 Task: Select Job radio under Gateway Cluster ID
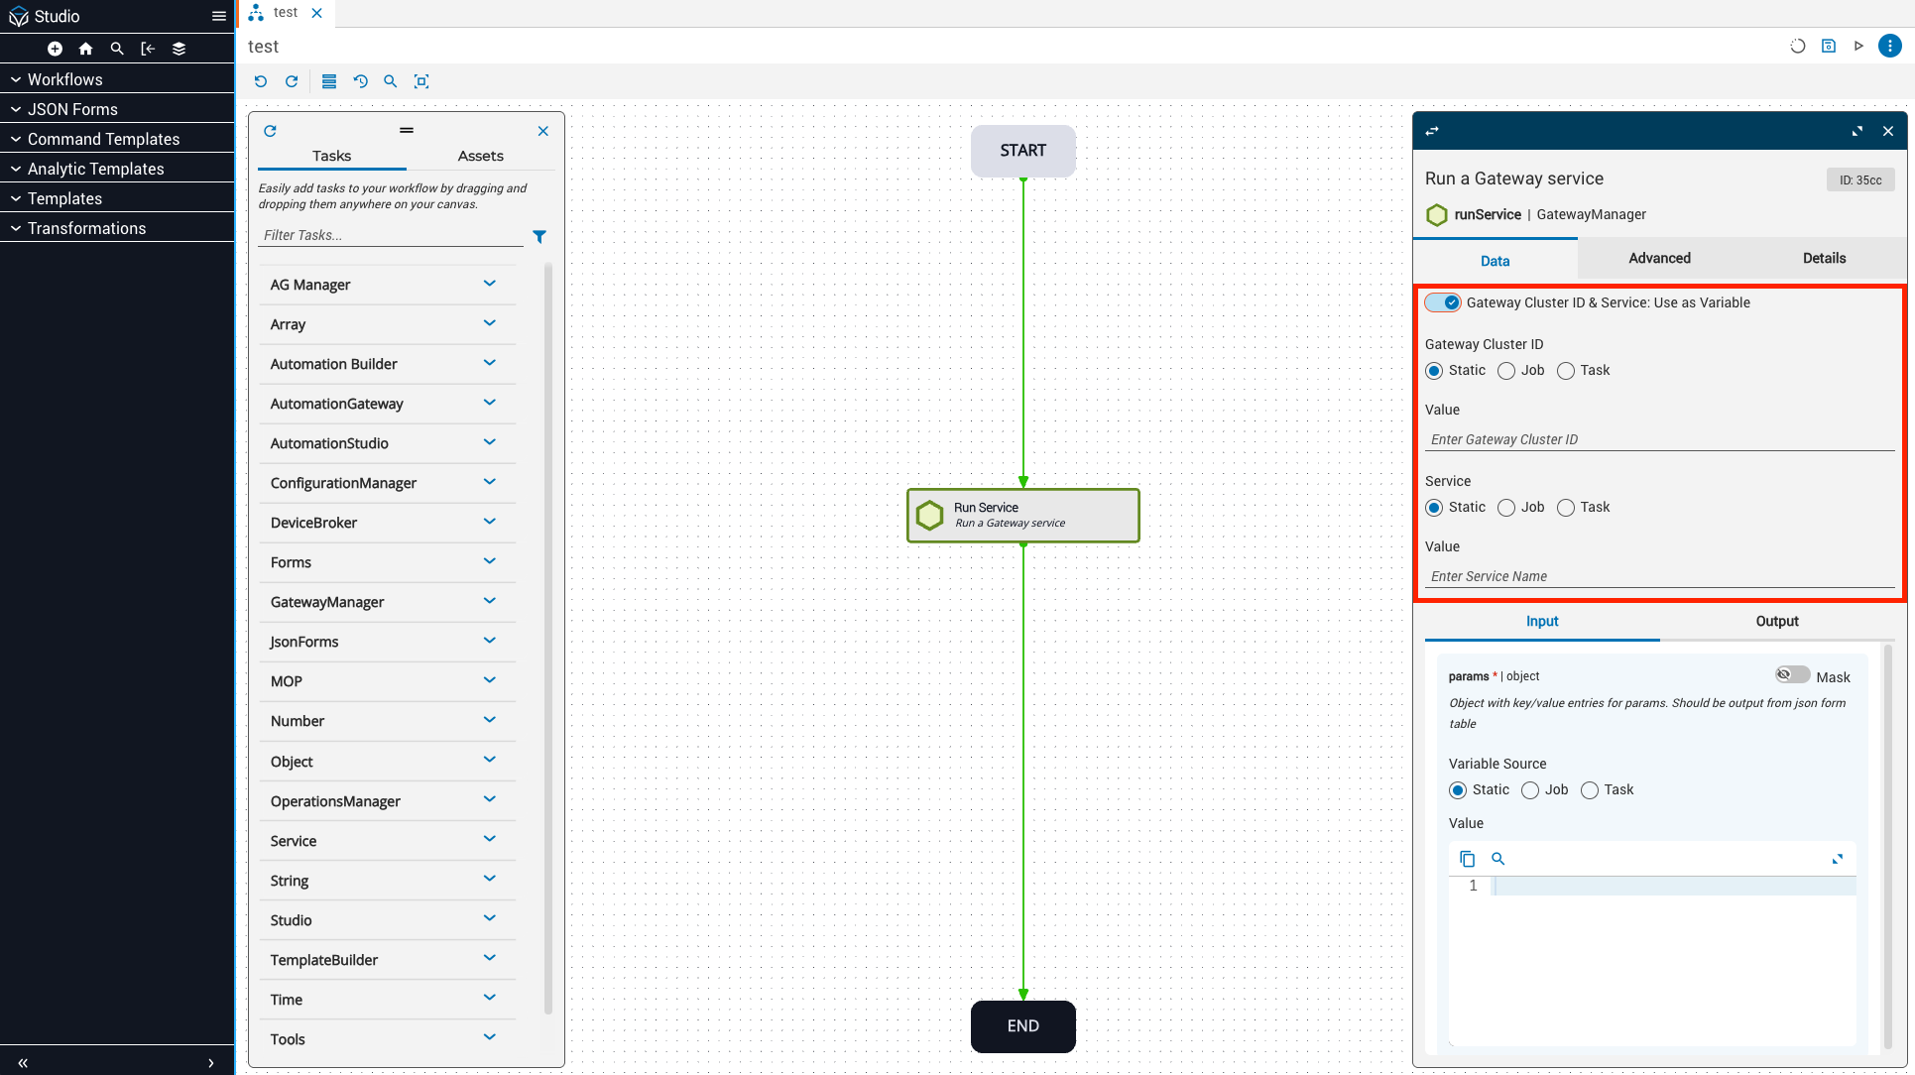pos(1506,371)
